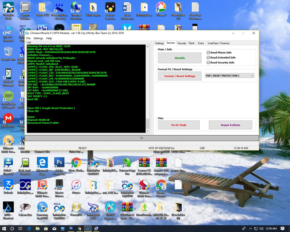The width and height of the screenshot is (290, 232).
Task: Open Canon Solution Menu desktop shortcut
Action: (x=25, y=11)
